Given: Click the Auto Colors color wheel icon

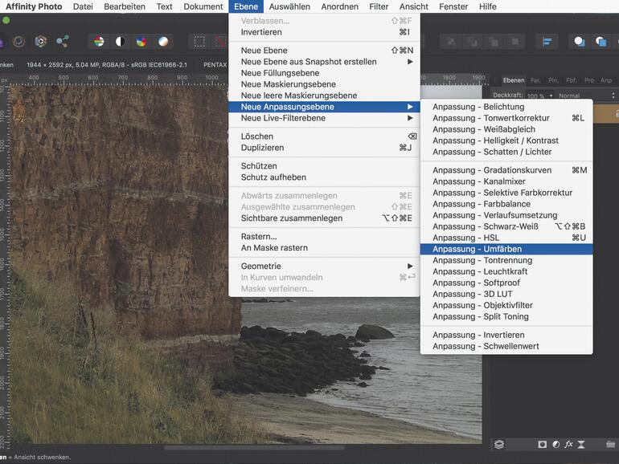Looking at the screenshot, I should [141, 42].
